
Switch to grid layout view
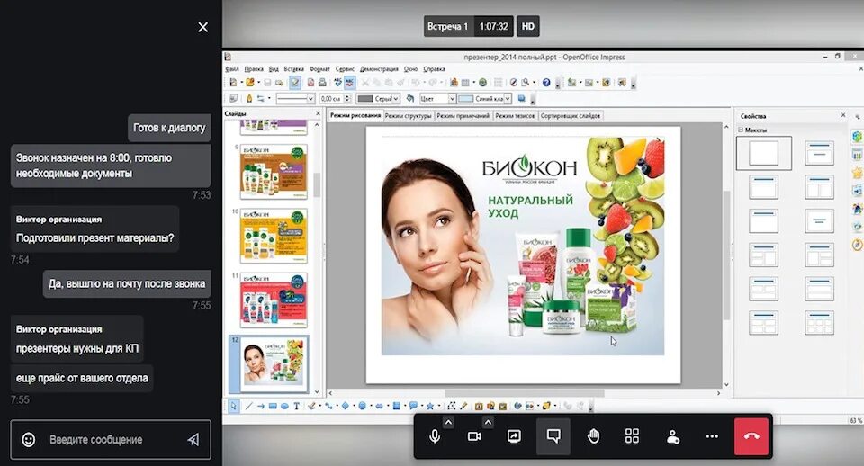coord(632,436)
